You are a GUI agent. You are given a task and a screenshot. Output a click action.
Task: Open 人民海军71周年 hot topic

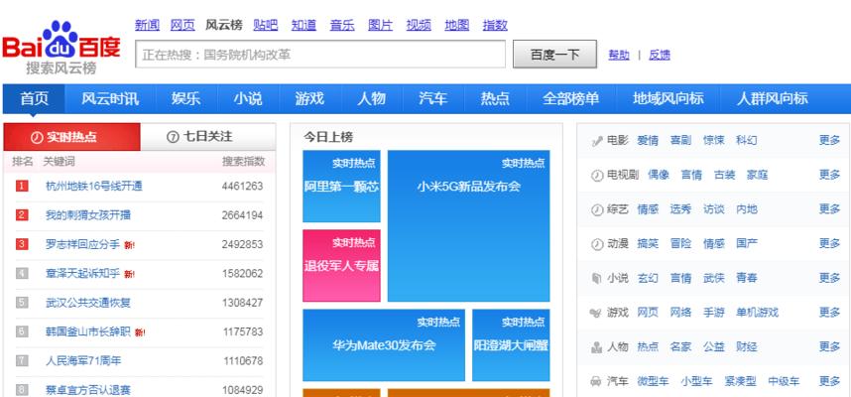[x=83, y=360]
